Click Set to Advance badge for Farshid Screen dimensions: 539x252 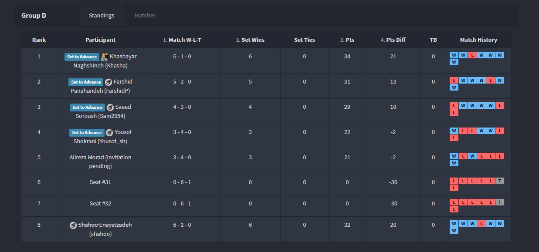click(86, 82)
